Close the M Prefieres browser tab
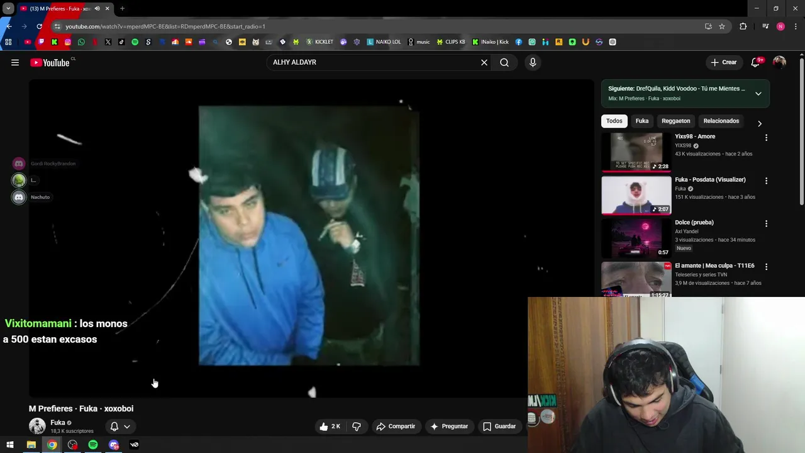The image size is (805, 453). pyautogui.click(x=107, y=9)
